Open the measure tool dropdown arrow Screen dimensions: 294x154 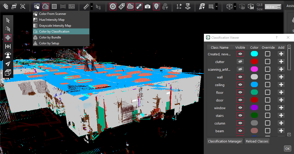[x=91, y=6]
